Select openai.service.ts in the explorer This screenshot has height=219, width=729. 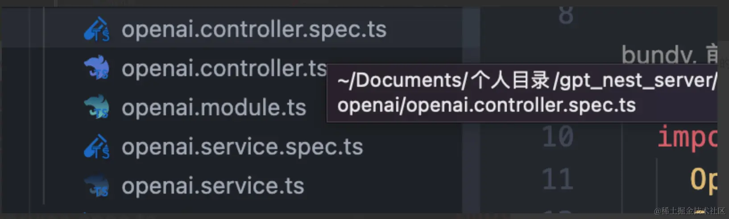tap(213, 186)
